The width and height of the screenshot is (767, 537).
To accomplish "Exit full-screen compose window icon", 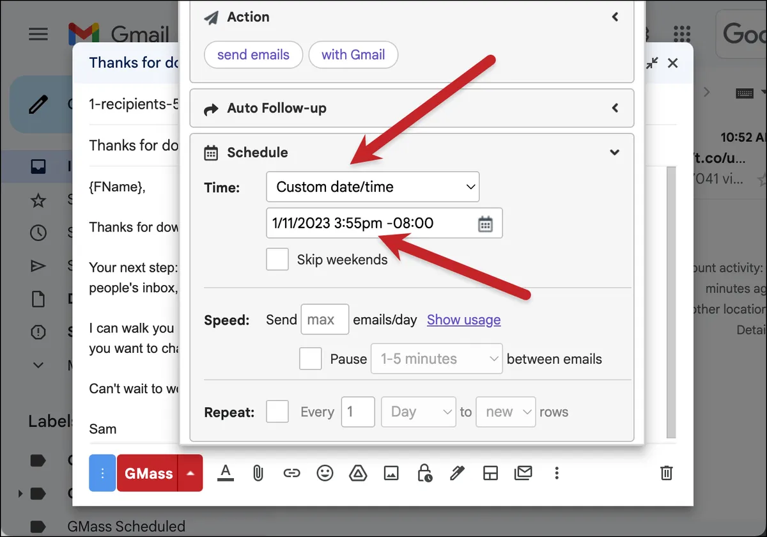I will pyautogui.click(x=651, y=63).
